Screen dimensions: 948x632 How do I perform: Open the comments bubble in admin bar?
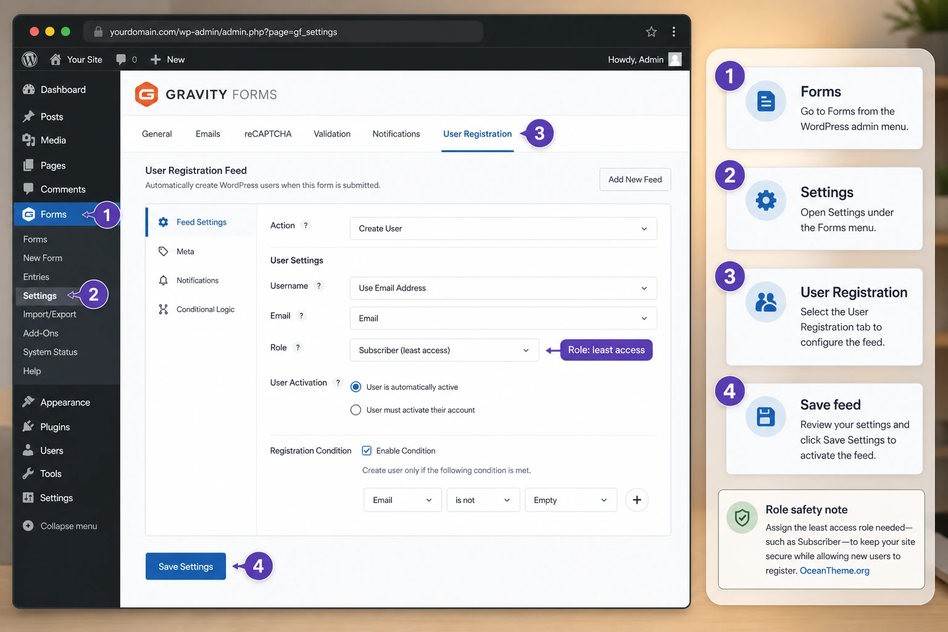121,59
